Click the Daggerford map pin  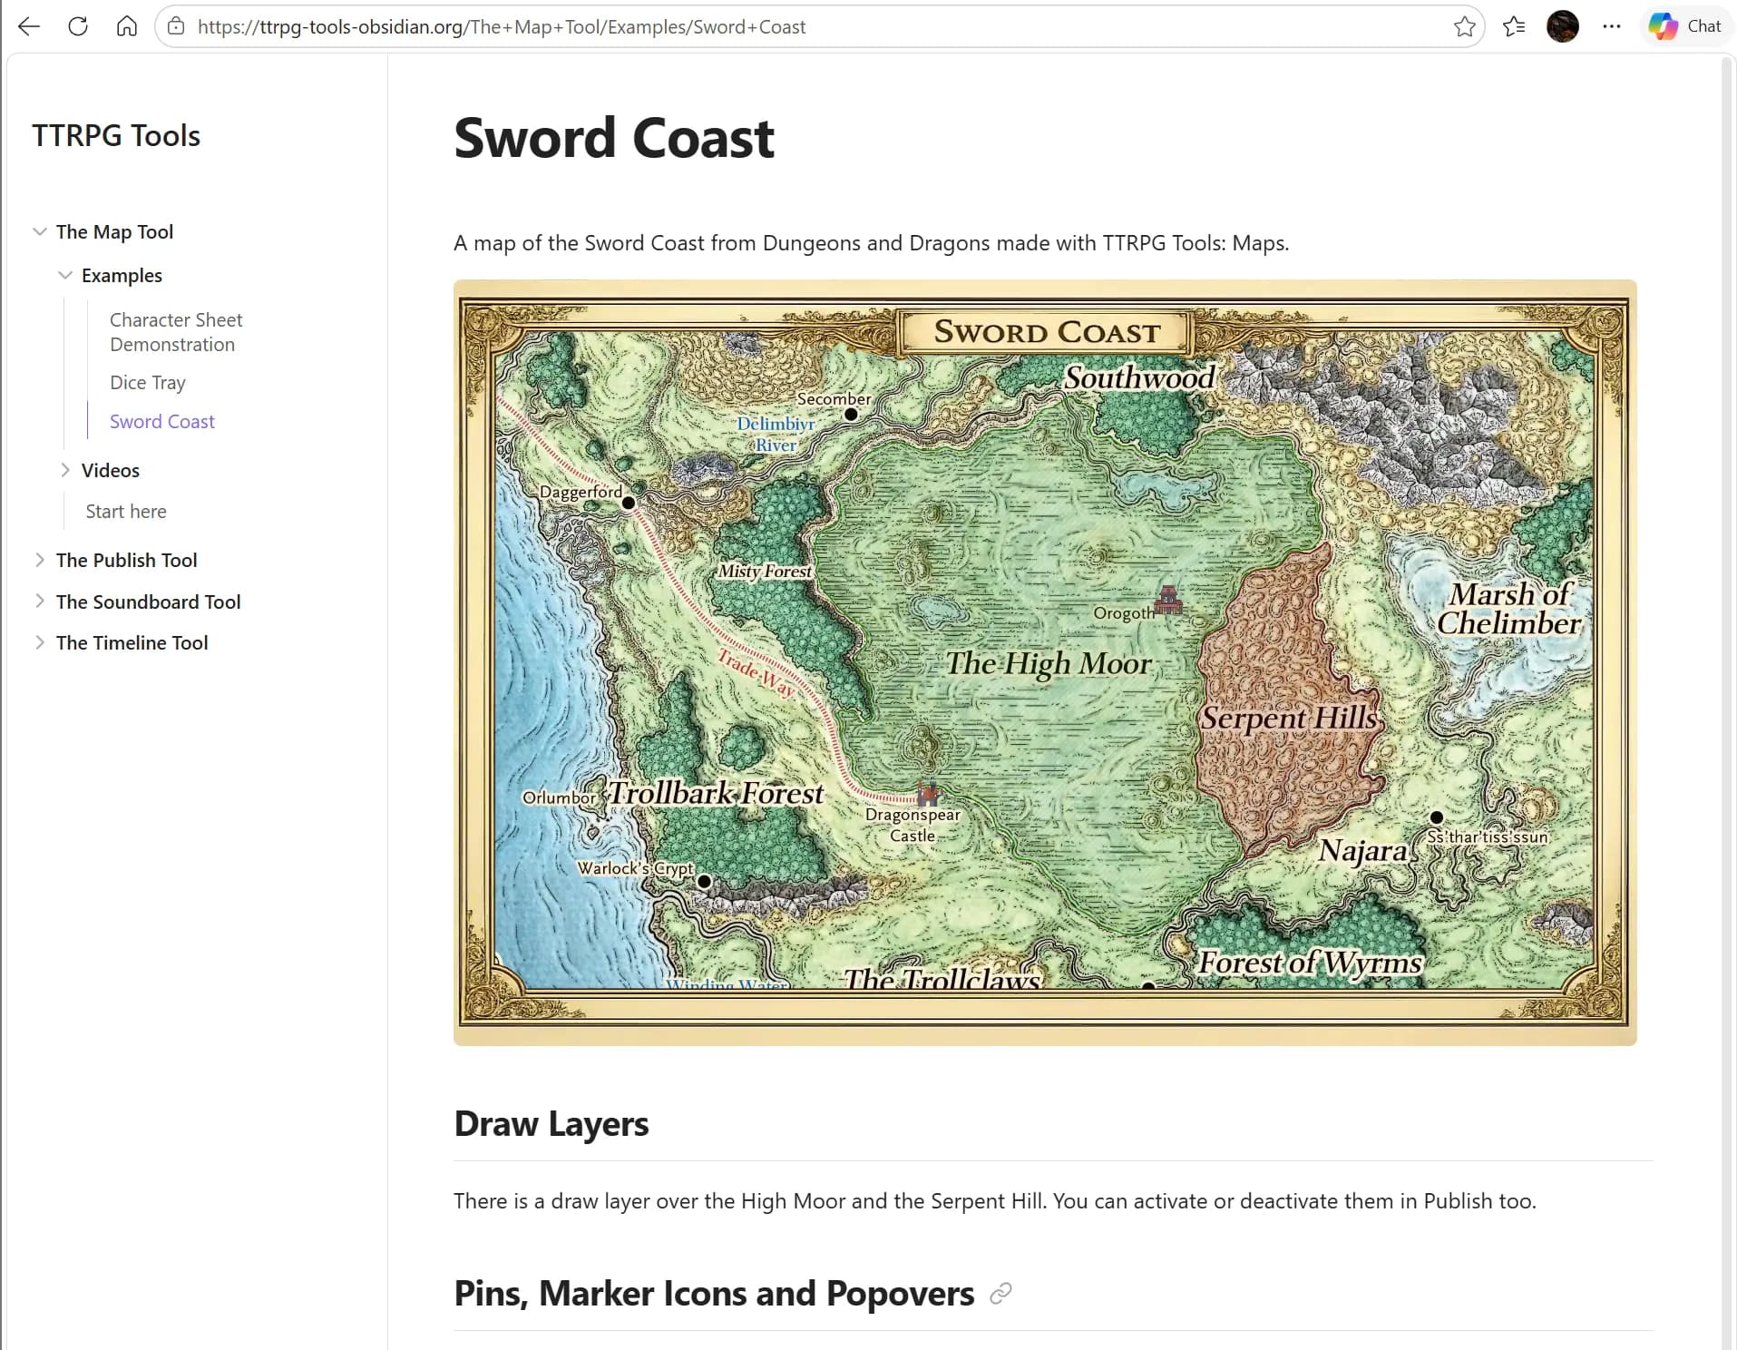[628, 503]
